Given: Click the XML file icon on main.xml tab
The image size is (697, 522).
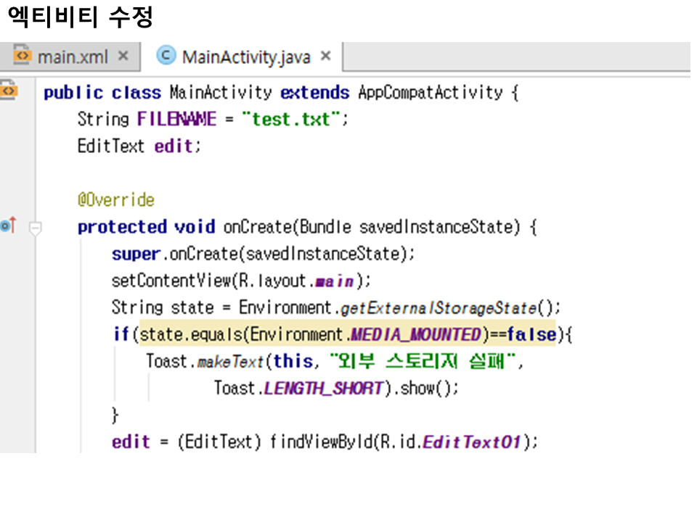Looking at the screenshot, I should click(x=23, y=56).
